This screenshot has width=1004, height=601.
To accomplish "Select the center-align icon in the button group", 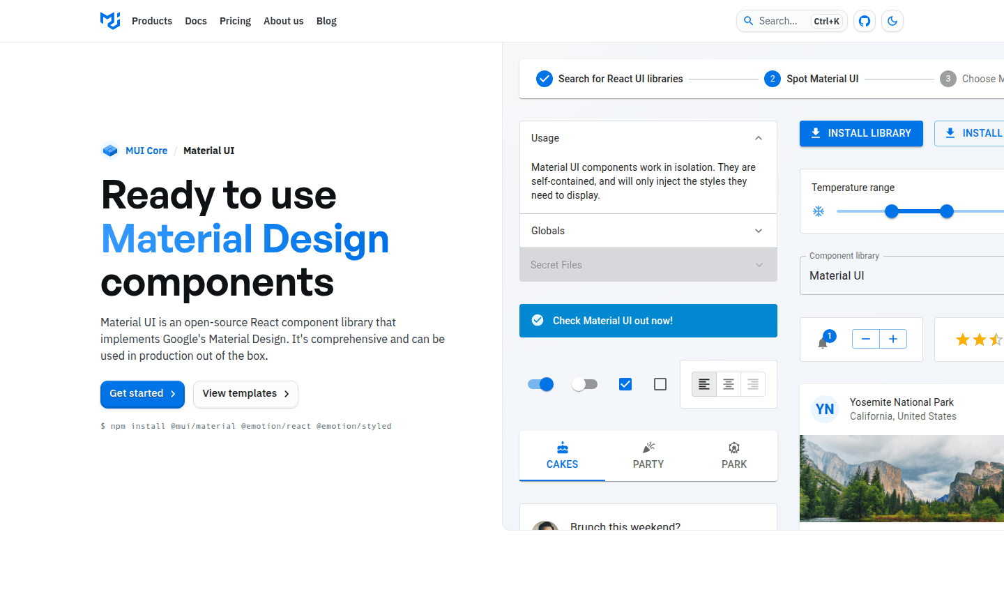I will coord(728,383).
